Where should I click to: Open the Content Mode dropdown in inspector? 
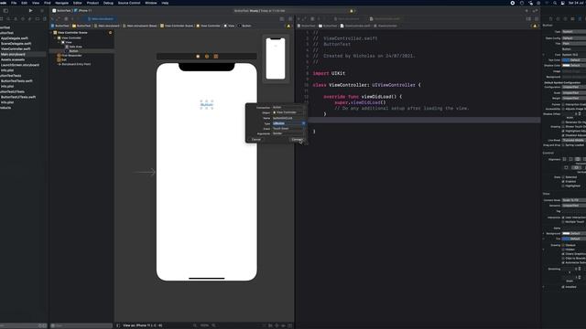[574, 200]
